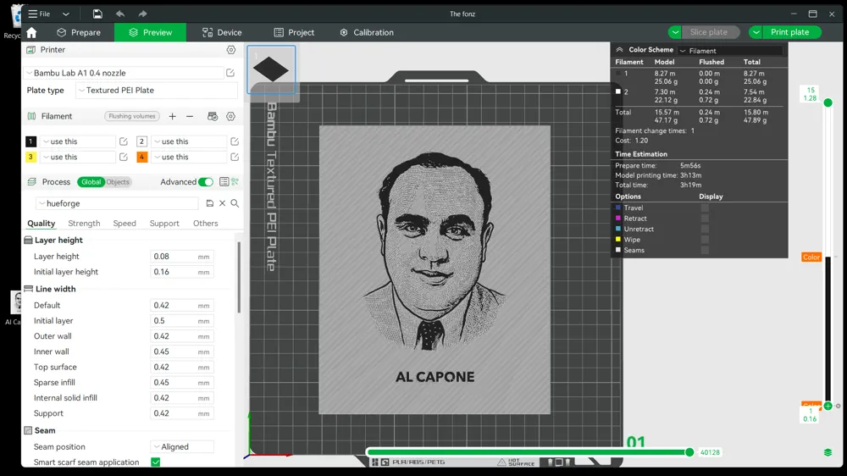Click the horizontal move slider handle at 40128
Viewport: 847px width, 476px height.
[689, 452]
